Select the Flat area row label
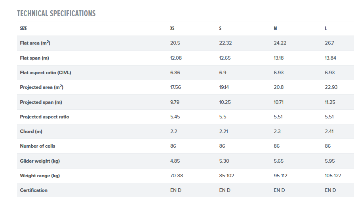354x197 pixels. (x=35, y=43)
